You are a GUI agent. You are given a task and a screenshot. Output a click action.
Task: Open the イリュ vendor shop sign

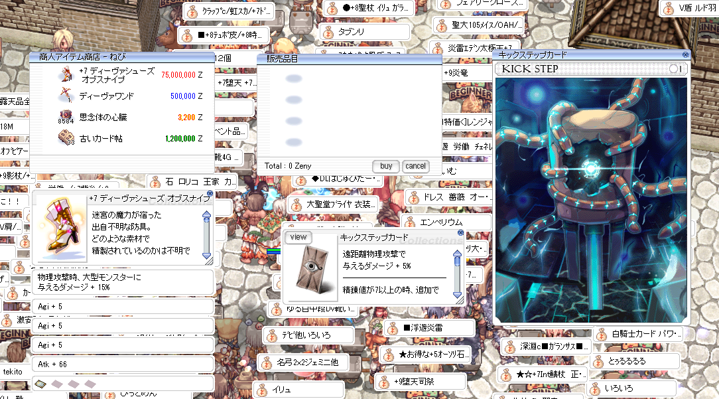298,390
